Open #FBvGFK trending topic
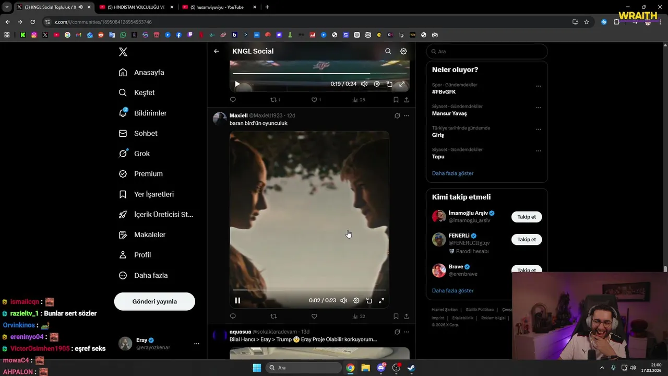Screen dimensions: 668x376 [x=444, y=92]
